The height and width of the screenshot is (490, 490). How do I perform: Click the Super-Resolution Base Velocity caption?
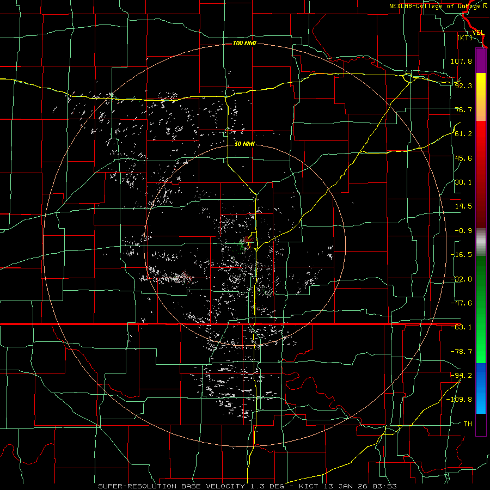[247, 486]
